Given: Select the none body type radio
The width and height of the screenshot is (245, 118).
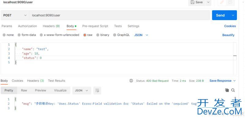Looking at the screenshot, I should pos(4,35).
